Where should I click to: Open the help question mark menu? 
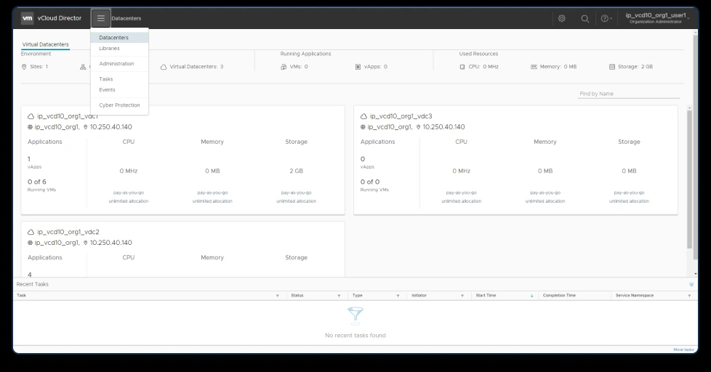coord(606,19)
